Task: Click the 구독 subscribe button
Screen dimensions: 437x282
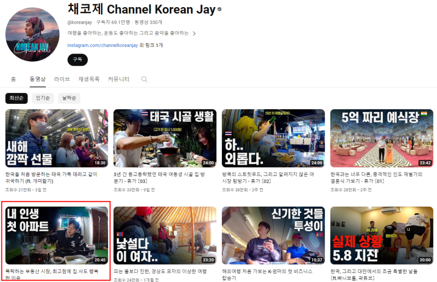Action: 78,60
